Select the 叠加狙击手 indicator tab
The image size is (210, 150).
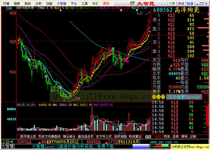coord(86,137)
